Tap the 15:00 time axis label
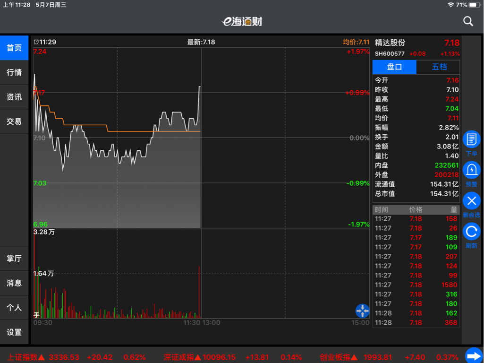 (360, 323)
